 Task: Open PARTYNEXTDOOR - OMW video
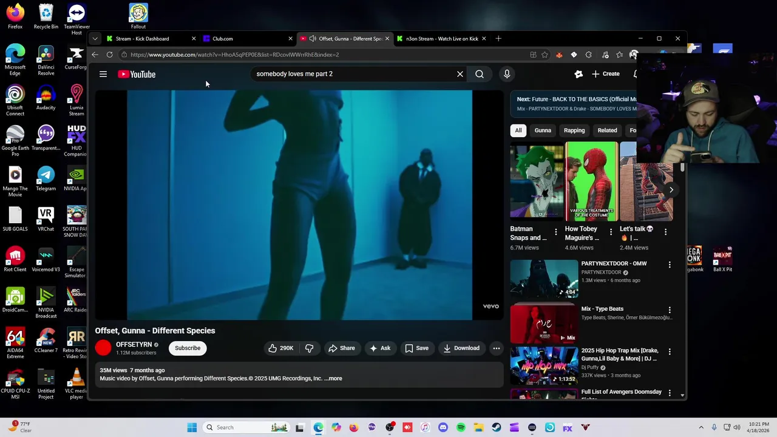tap(544, 279)
